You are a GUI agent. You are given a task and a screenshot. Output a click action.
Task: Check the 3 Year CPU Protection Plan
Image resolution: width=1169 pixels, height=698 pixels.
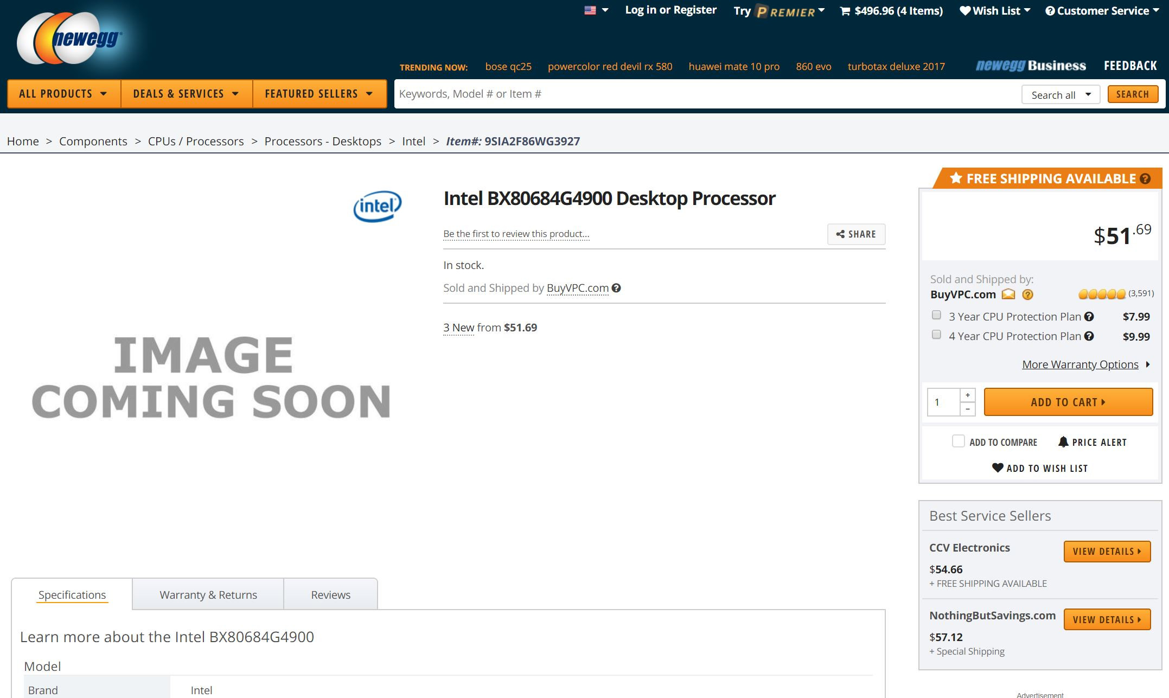coord(936,315)
